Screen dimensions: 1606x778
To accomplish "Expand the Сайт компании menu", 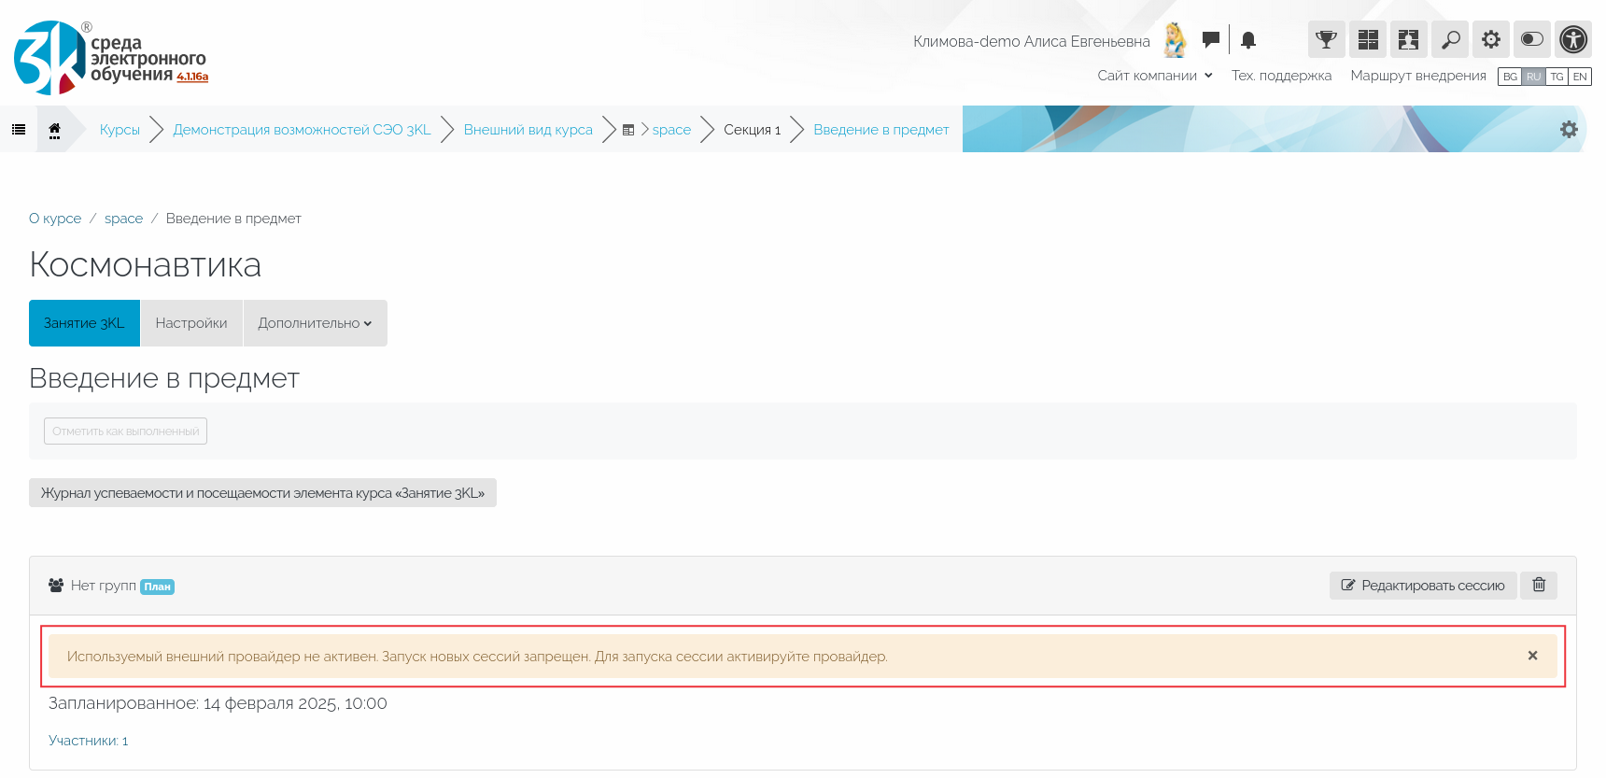I will pos(1155,76).
